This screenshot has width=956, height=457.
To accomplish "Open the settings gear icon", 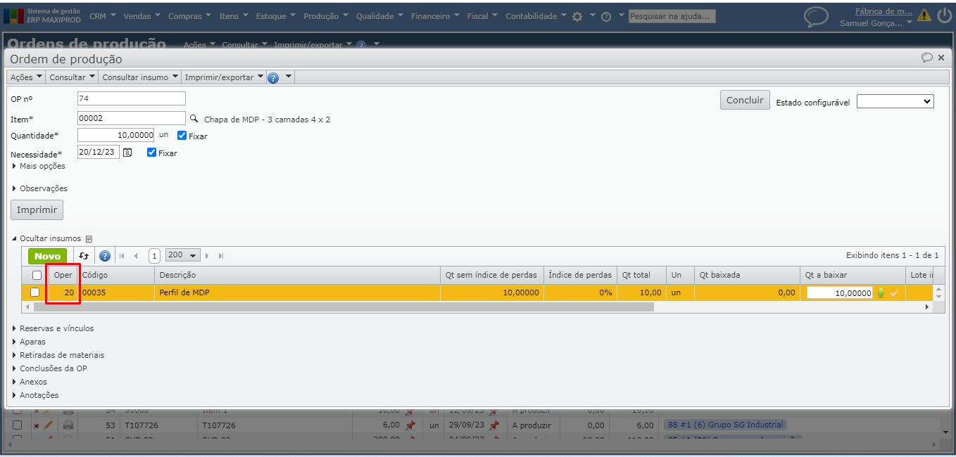I will pos(577,16).
